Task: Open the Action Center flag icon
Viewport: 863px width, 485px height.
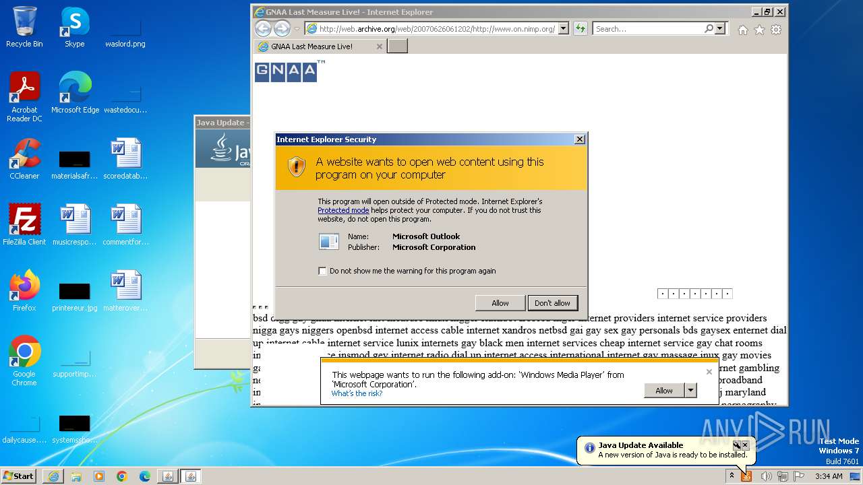Action: click(799, 476)
